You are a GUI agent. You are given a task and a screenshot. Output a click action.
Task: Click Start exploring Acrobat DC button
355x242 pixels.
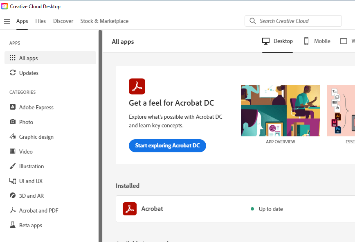[167, 145]
